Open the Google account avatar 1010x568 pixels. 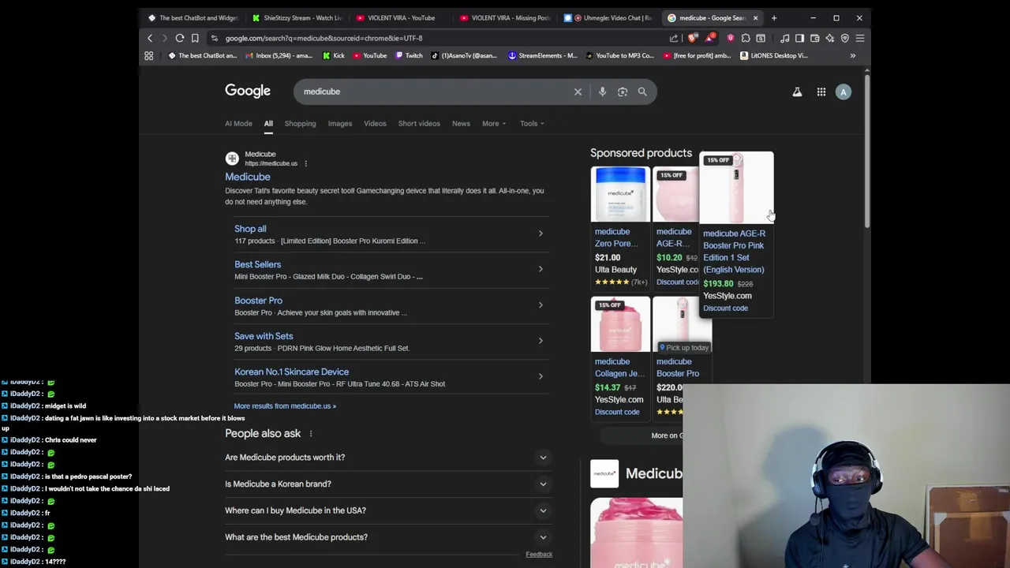tap(844, 92)
